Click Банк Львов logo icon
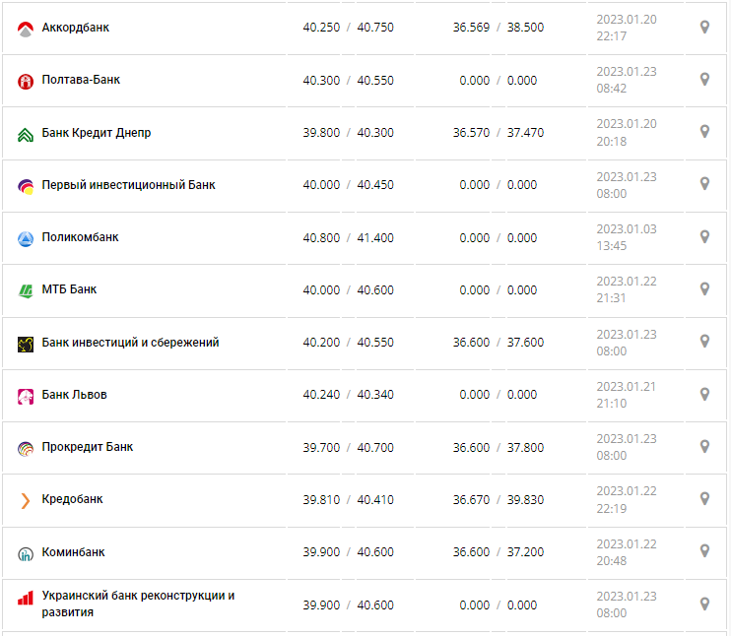The image size is (731, 636). pos(26,396)
